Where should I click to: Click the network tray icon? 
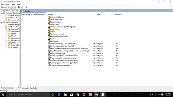pyautogui.click(x=156, y=95)
